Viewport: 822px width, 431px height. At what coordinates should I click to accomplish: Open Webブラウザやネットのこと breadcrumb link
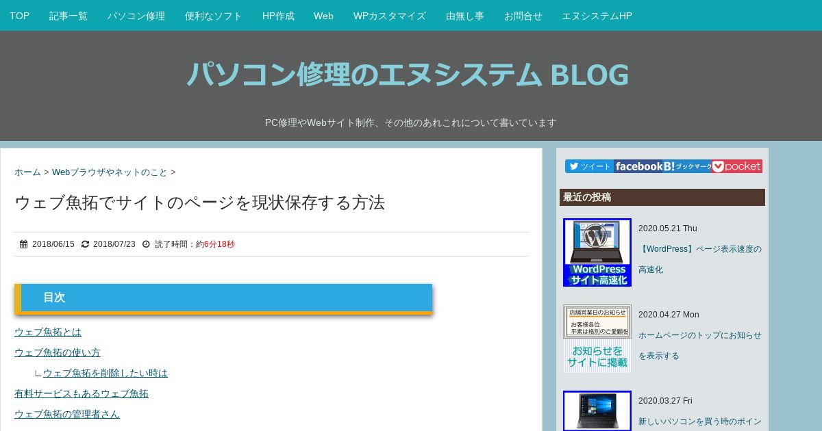point(110,172)
